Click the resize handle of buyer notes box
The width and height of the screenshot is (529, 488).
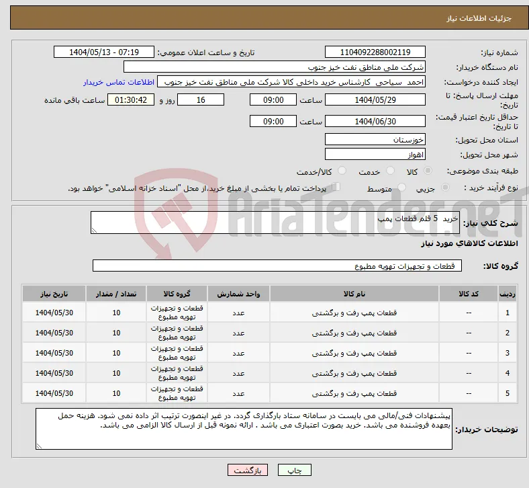point(39,446)
